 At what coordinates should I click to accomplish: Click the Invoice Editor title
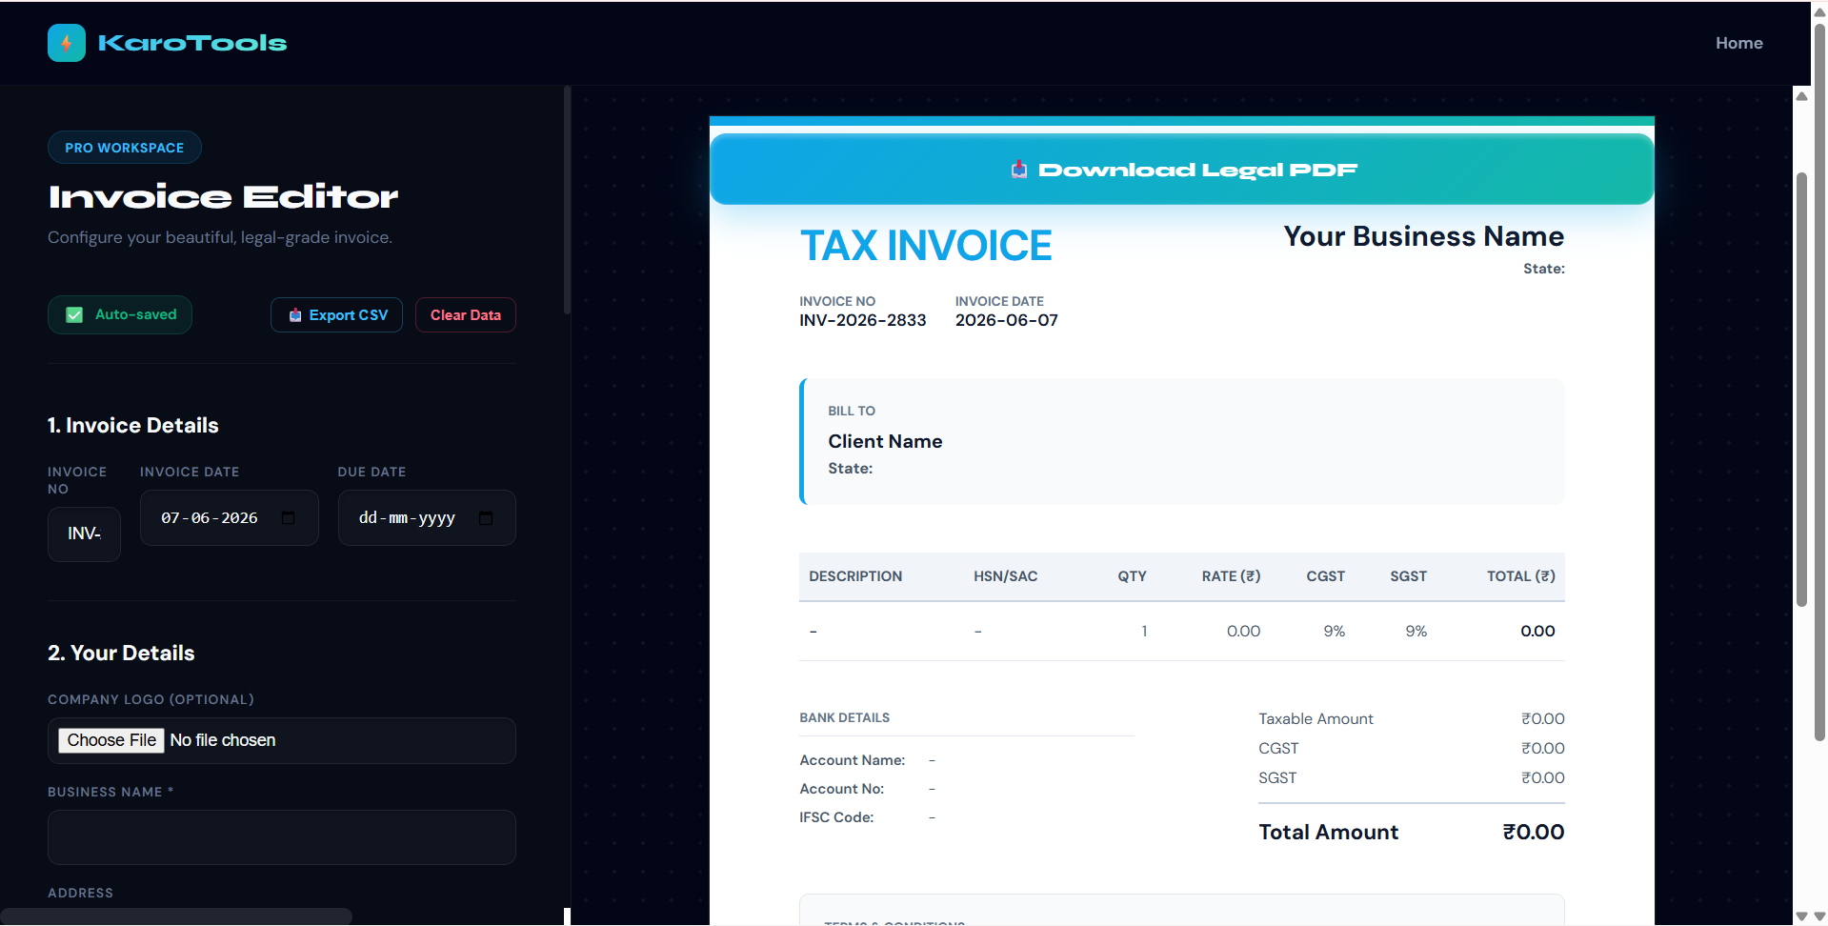pyautogui.click(x=223, y=196)
